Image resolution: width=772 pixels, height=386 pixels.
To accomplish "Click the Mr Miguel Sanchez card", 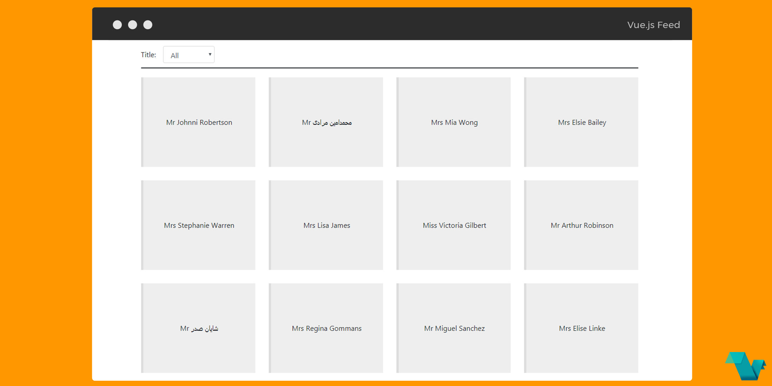I will point(454,328).
